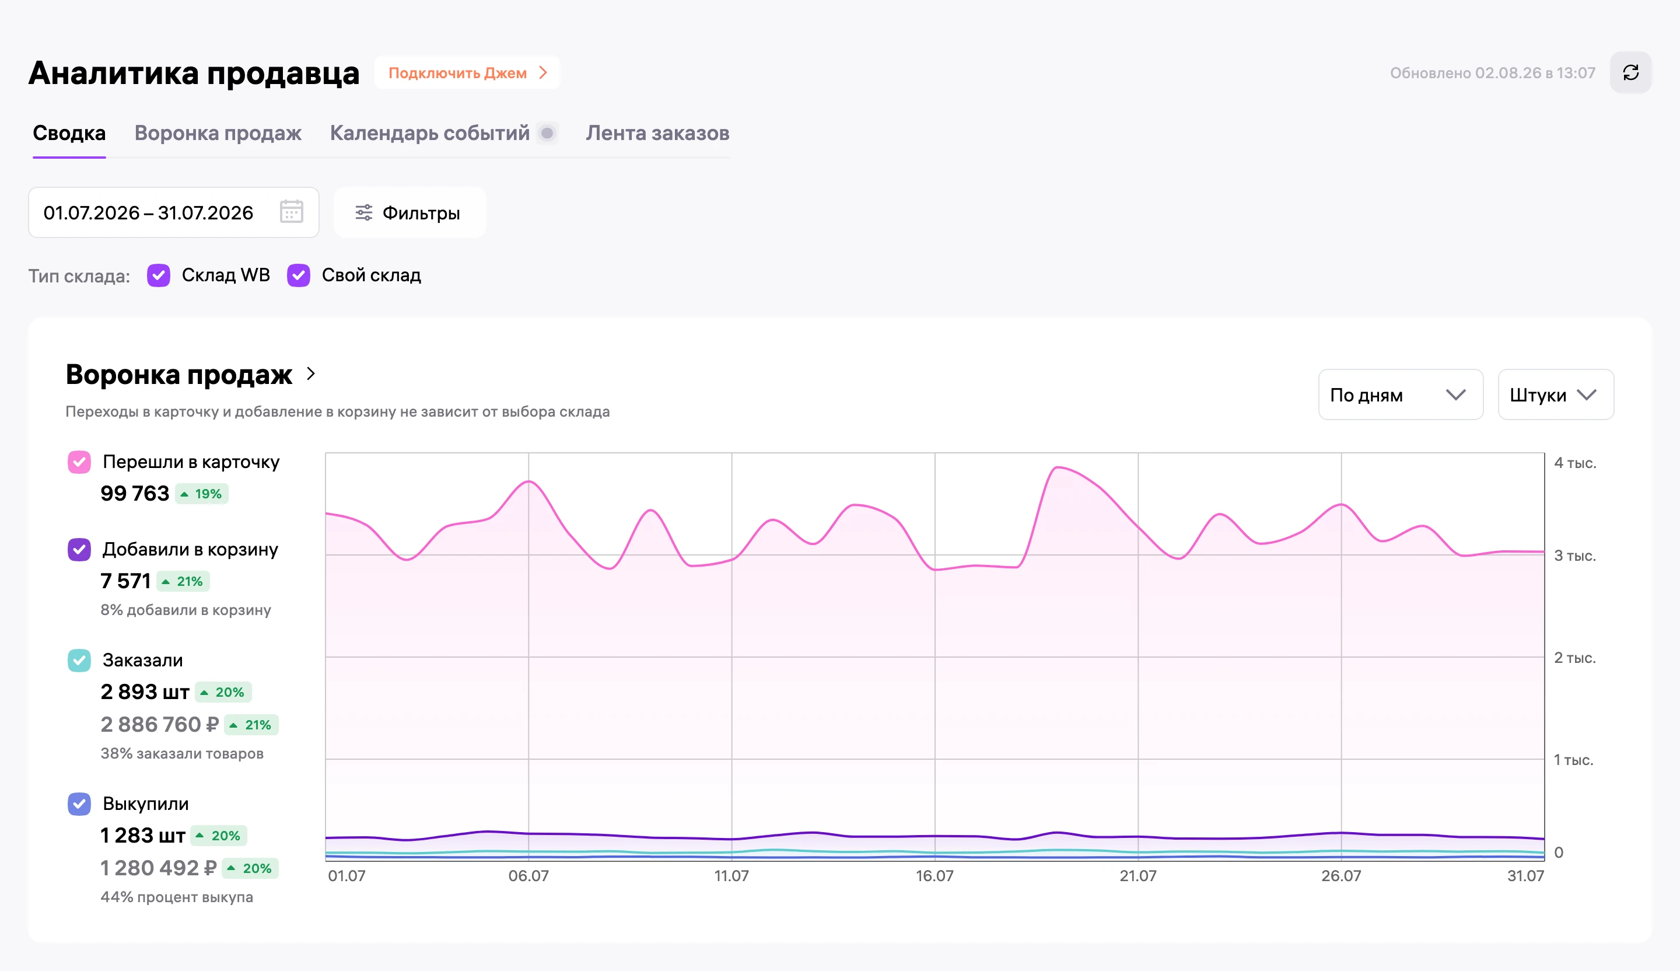Click the 19% growth badge under Перешли в карточку
The image size is (1680, 971).
(201, 494)
